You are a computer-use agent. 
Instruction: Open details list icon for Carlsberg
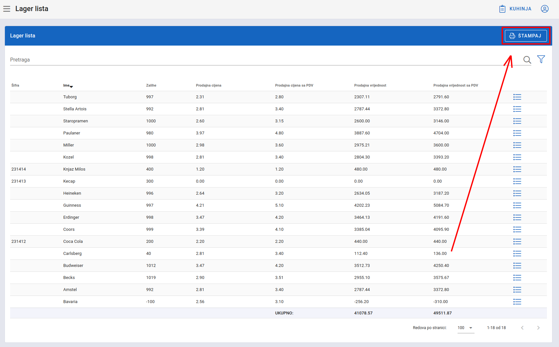tap(517, 254)
